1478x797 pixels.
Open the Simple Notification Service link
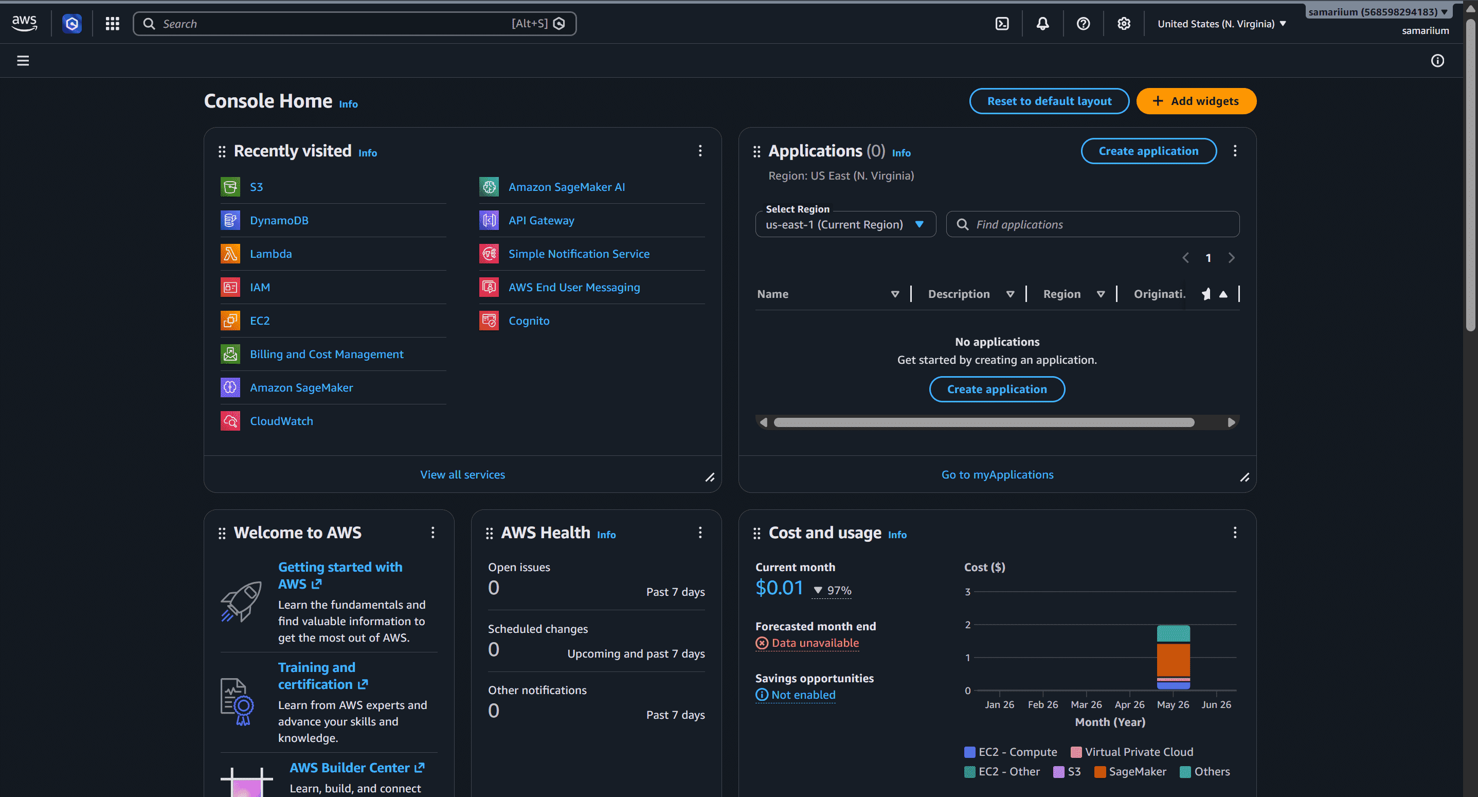click(x=579, y=253)
